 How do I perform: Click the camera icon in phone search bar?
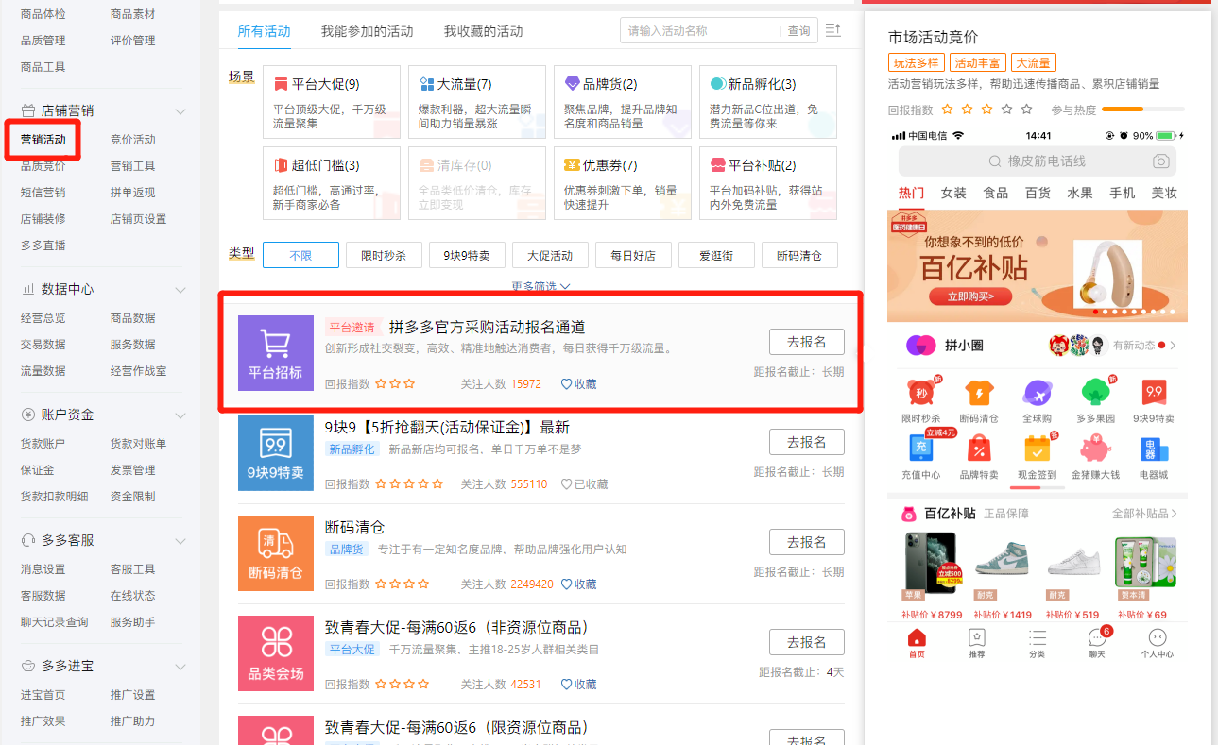[x=1160, y=161]
